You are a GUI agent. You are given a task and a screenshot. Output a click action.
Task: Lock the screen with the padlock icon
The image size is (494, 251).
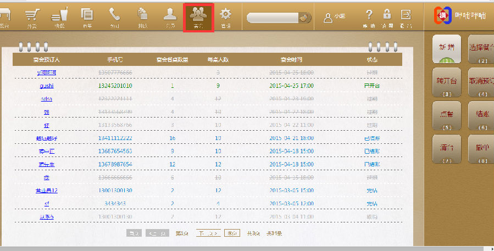point(387,17)
